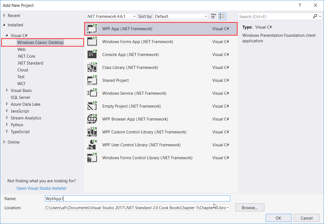Expand the Recent node
The width and height of the screenshot is (324, 224).
point(4,15)
